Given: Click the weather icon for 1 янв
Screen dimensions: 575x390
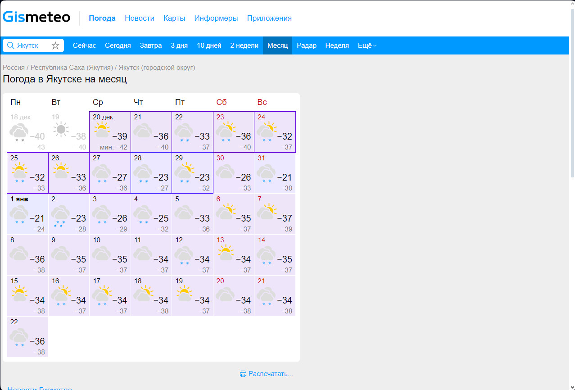Looking at the screenshot, I should click(x=19, y=214).
